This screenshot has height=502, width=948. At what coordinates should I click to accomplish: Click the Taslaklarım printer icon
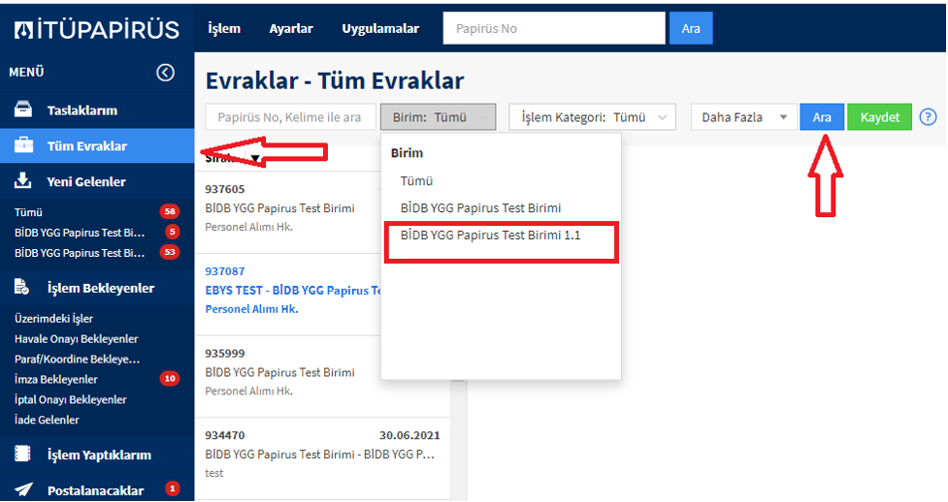tap(23, 110)
